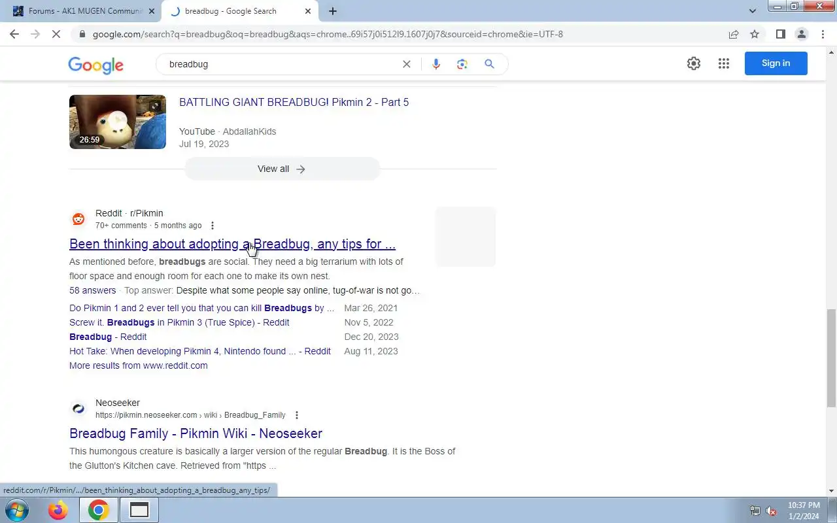This screenshot has width=837, height=523.
Task: Open network icon in system tray
Action: tap(755, 511)
